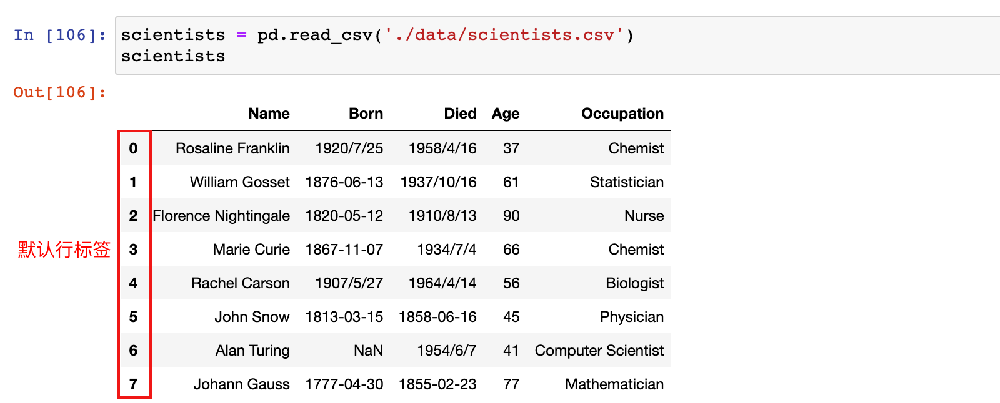
Task: Click the Name column header
Action: [269, 114]
